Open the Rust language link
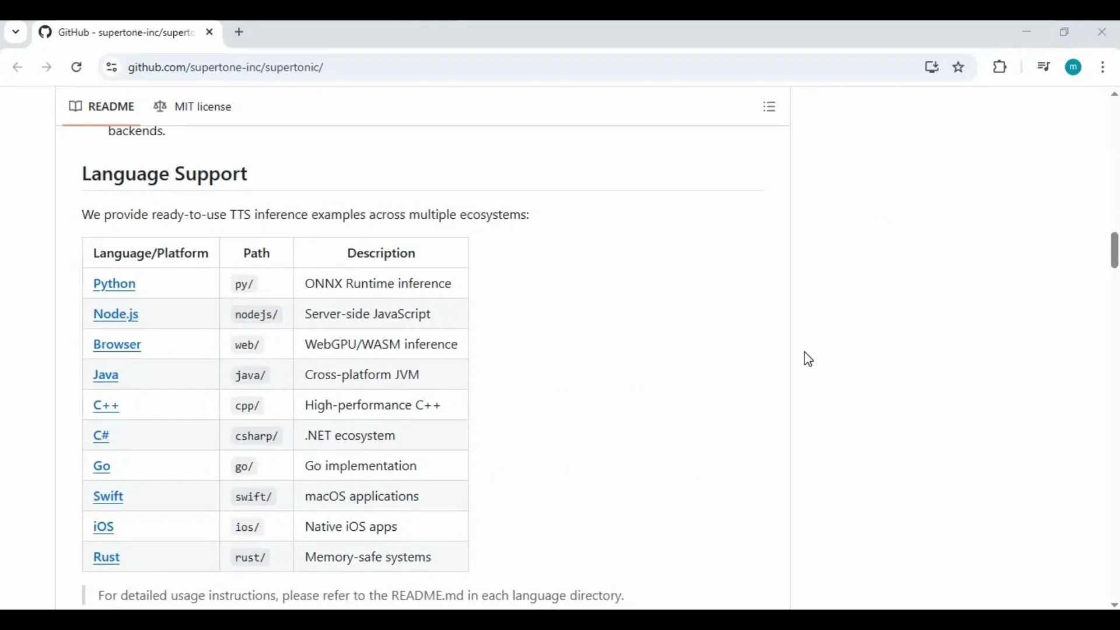 (106, 557)
